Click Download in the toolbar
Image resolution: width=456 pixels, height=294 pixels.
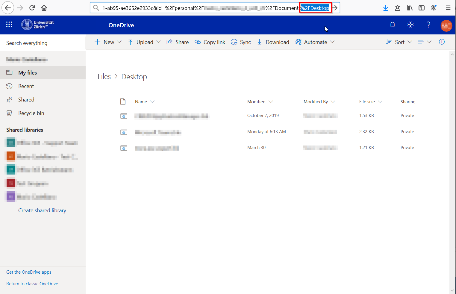[273, 42]
